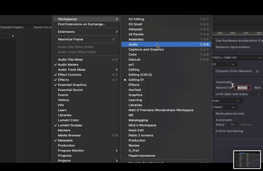Switch to ec1 workspace
The image size is (263, 171).
click(x=166, y=65)
